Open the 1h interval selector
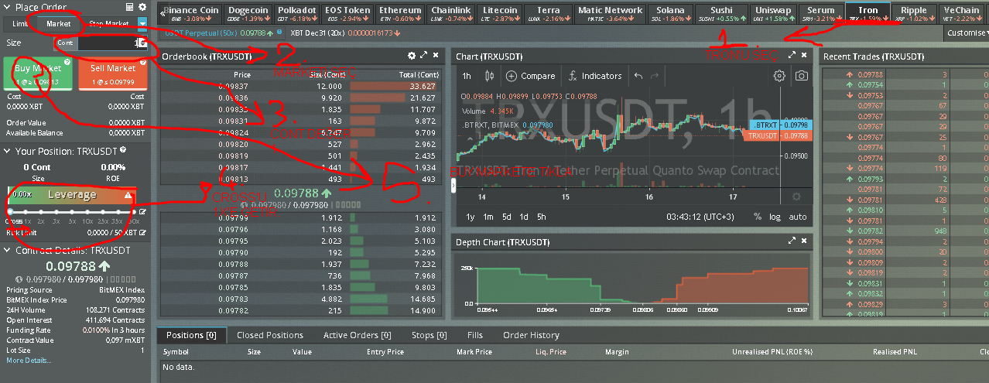Screen dimensions: 989x383 [x=467, y=76]
